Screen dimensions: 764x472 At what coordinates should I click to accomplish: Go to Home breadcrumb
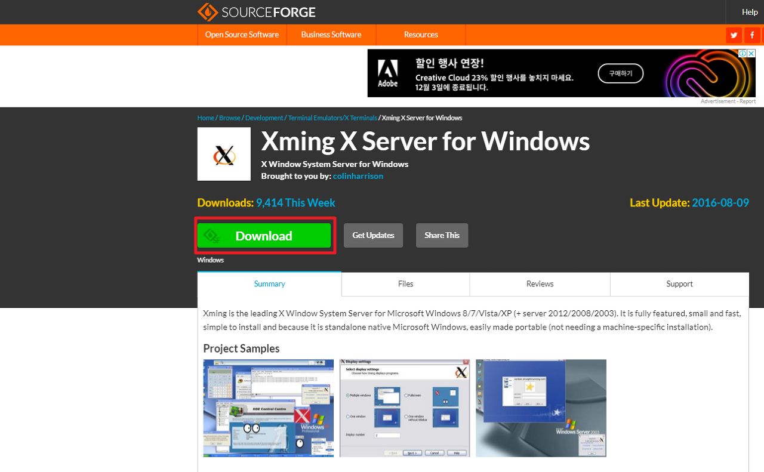pyautogui.click(x=206, y=118)
